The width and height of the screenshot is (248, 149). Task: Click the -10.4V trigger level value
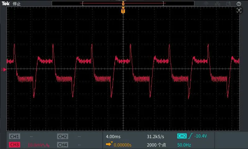[x=201, y=136]
